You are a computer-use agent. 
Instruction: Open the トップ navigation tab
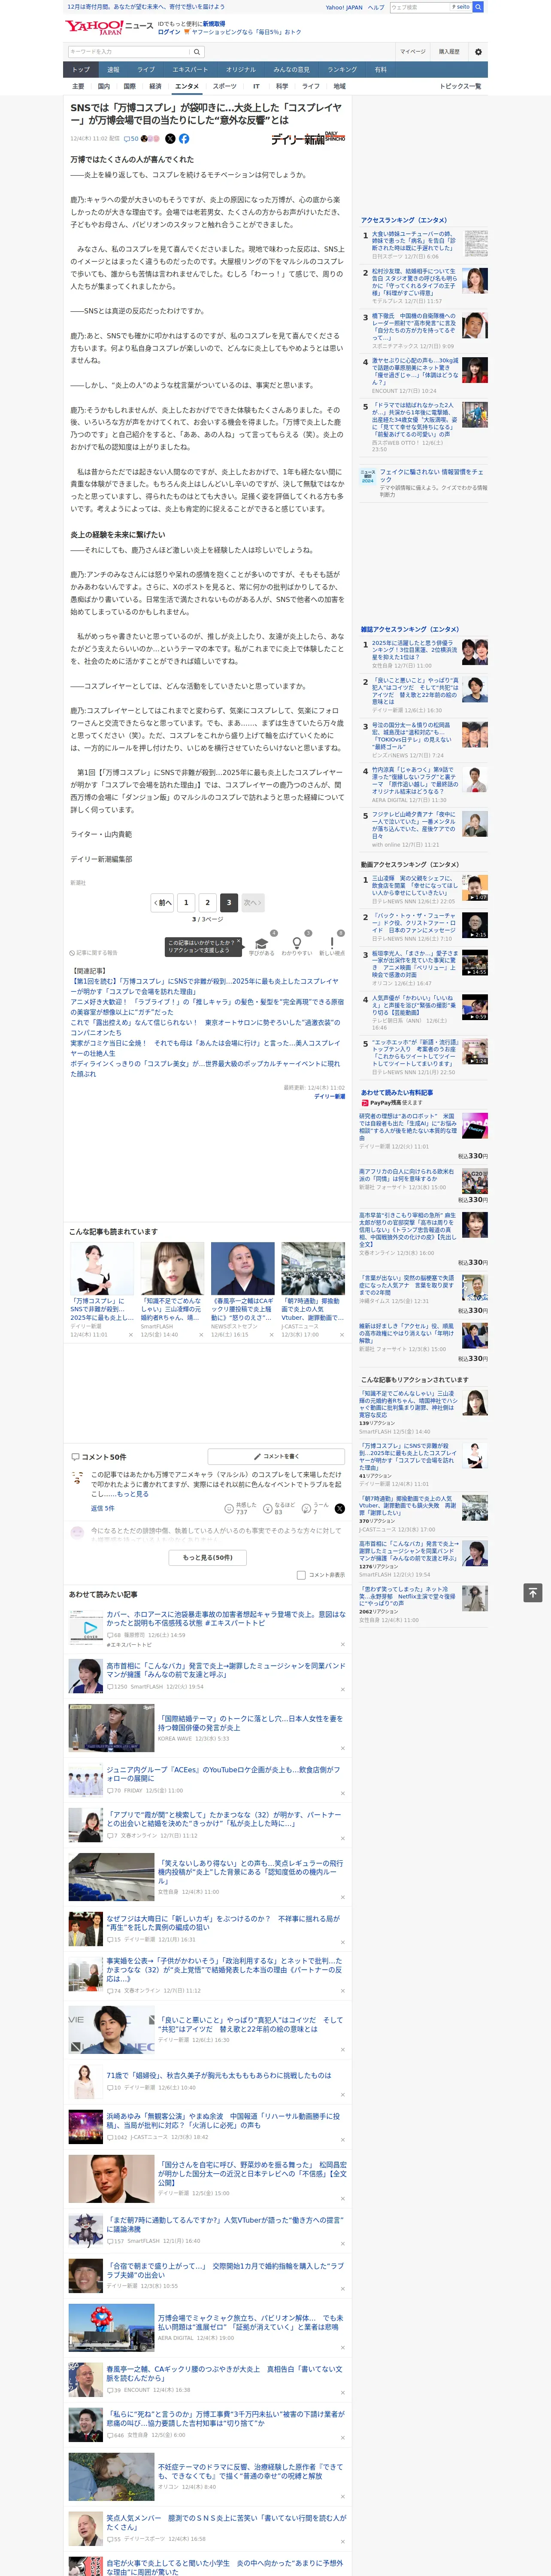81,70
